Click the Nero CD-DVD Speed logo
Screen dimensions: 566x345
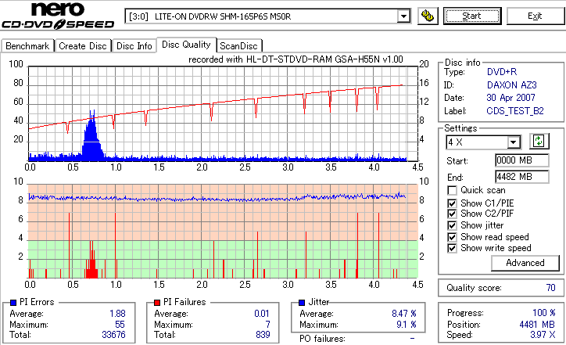coord(58,16)
